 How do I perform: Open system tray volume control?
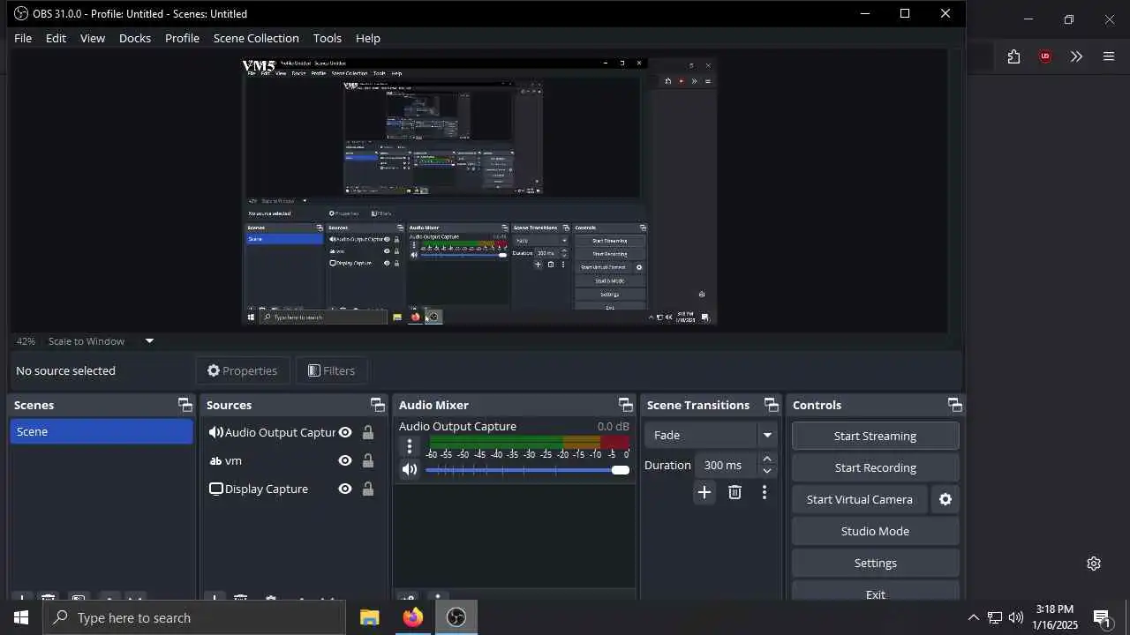tap(1016, 617)
